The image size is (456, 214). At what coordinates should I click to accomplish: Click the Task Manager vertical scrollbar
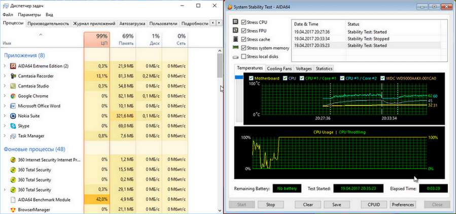[220, 126]
